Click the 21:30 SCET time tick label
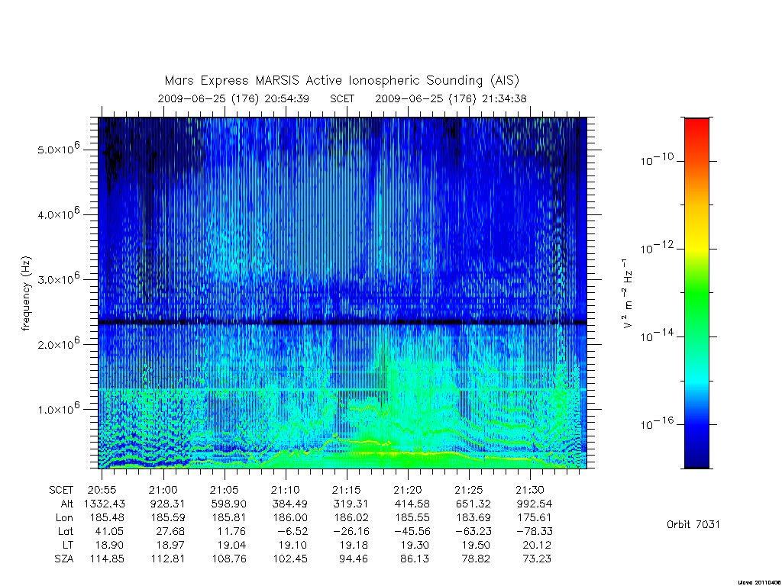 [530, 490]
